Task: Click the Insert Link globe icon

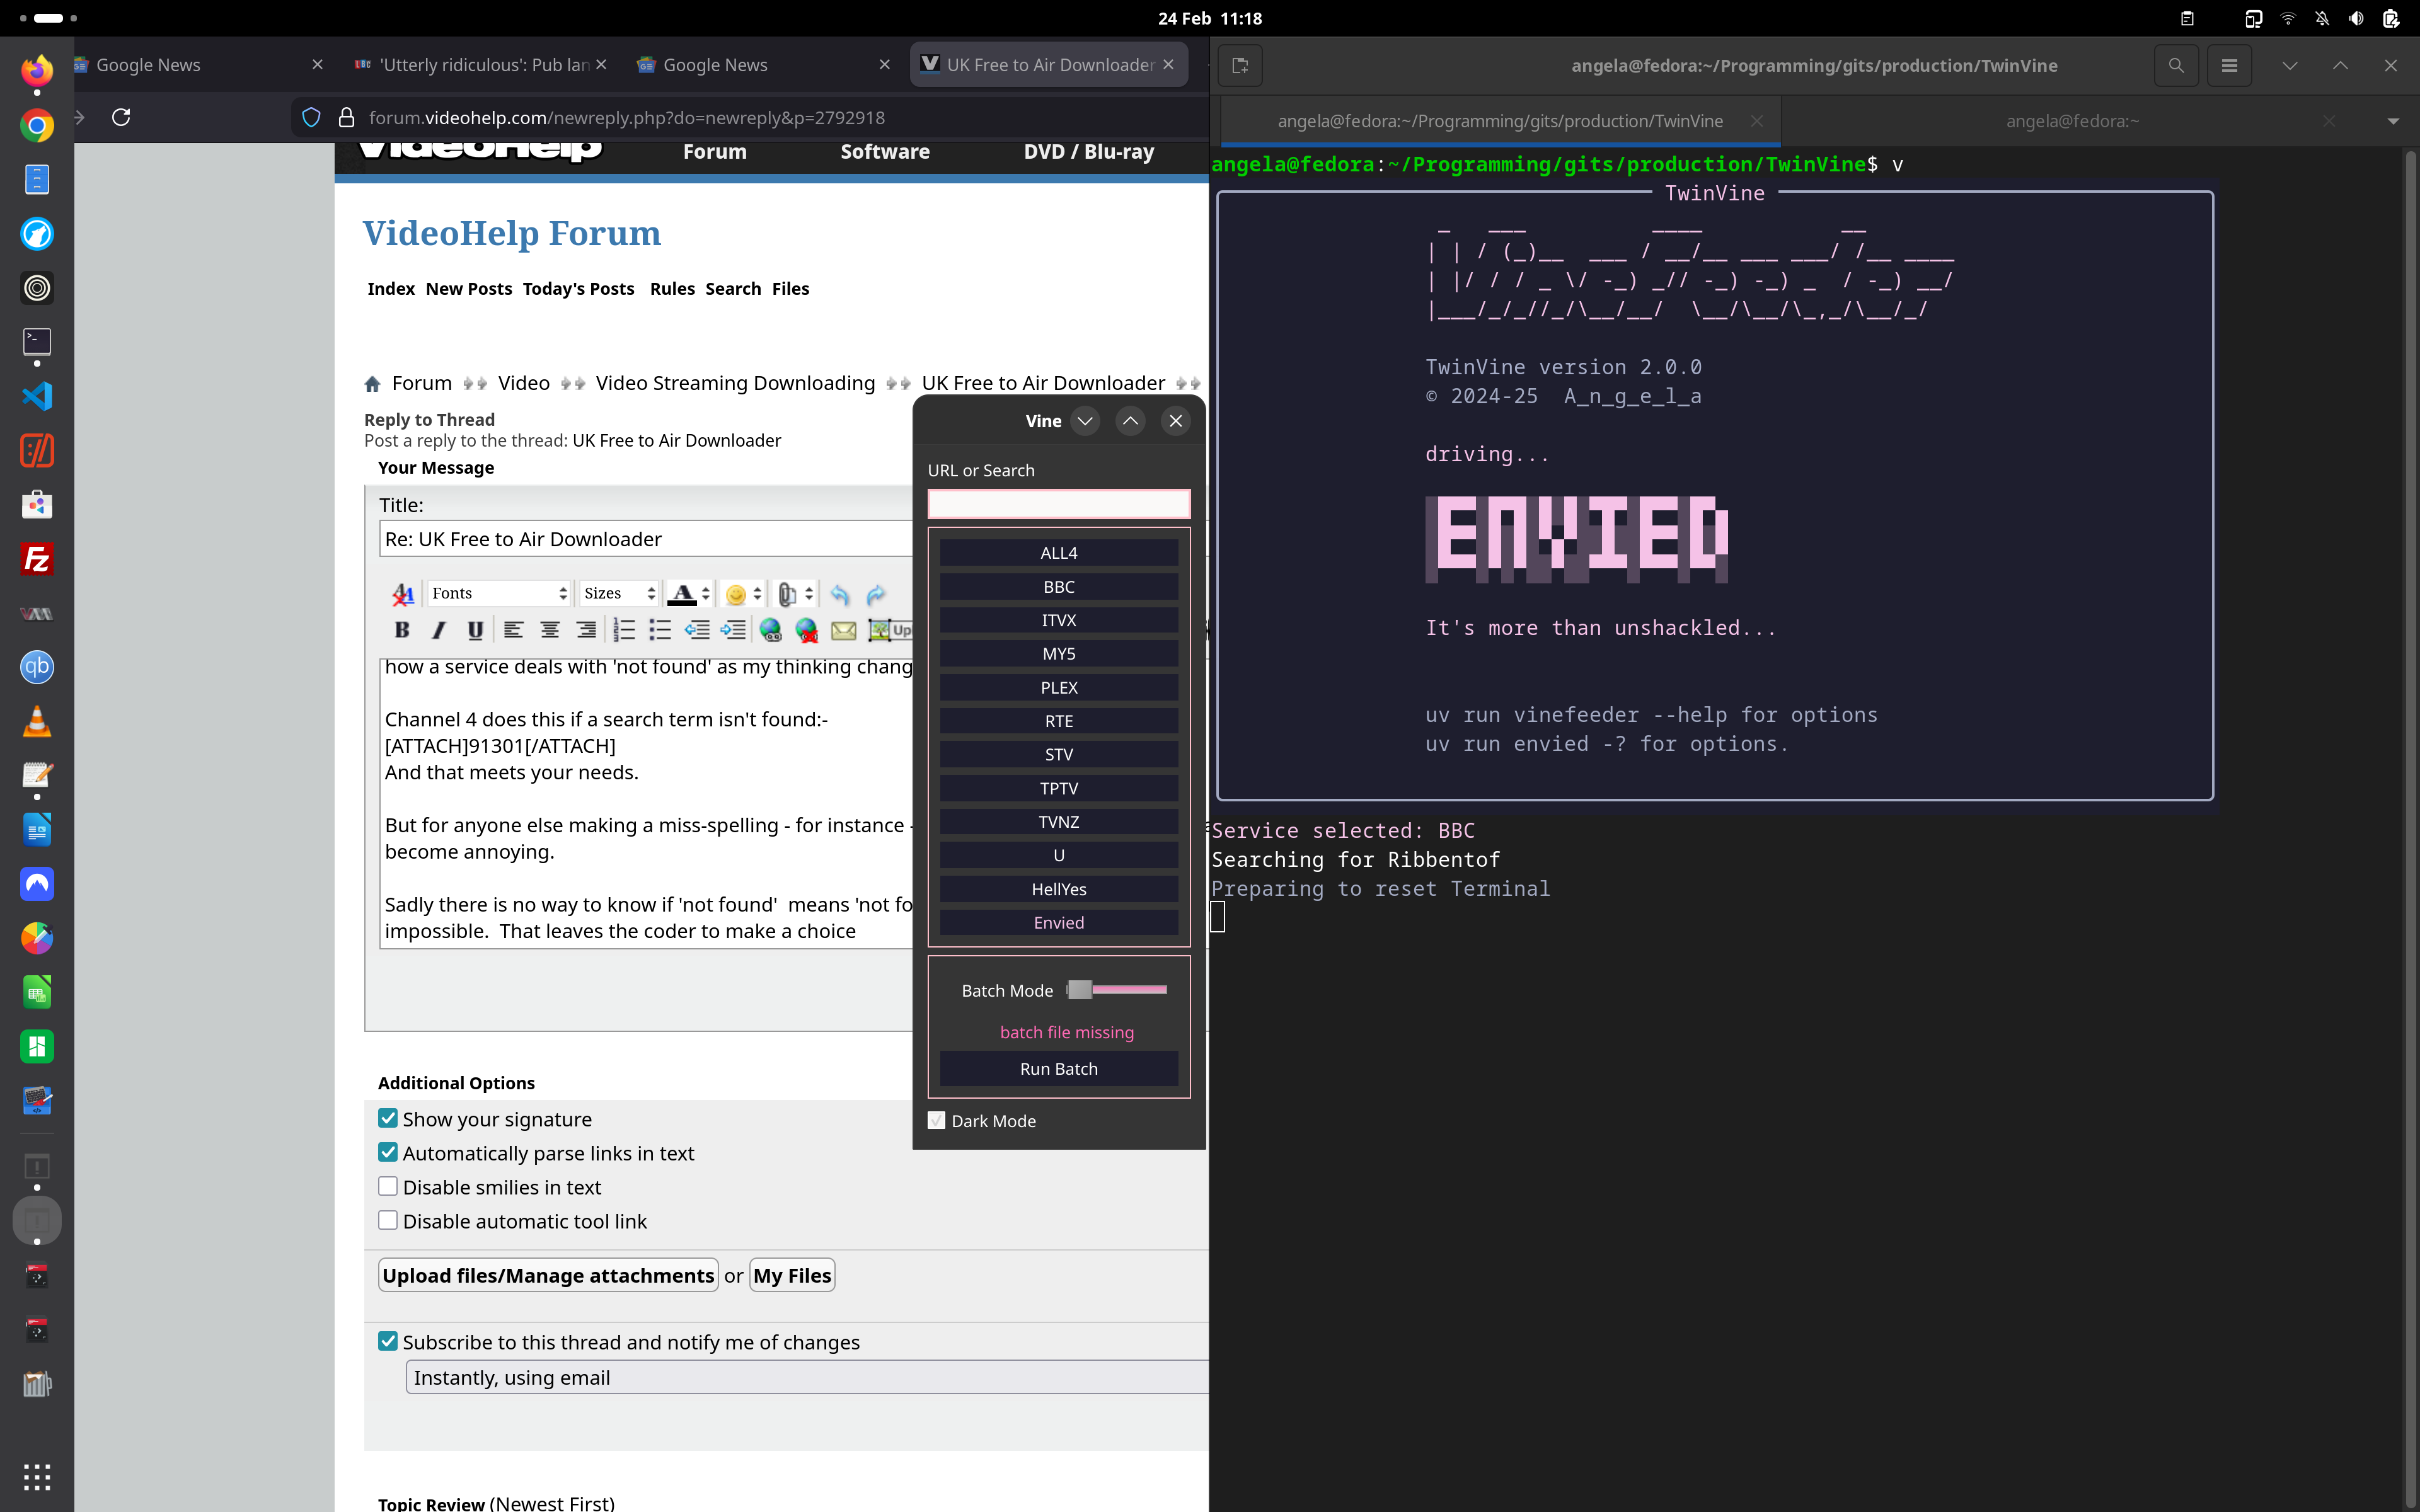Action: click(770, 630)
